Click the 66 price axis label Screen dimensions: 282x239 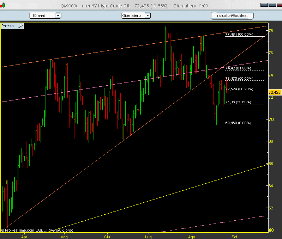[271, 164]
